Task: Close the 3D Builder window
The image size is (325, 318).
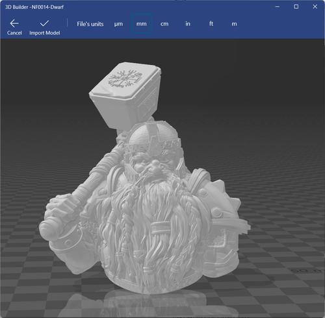Action: click(315, 6)
